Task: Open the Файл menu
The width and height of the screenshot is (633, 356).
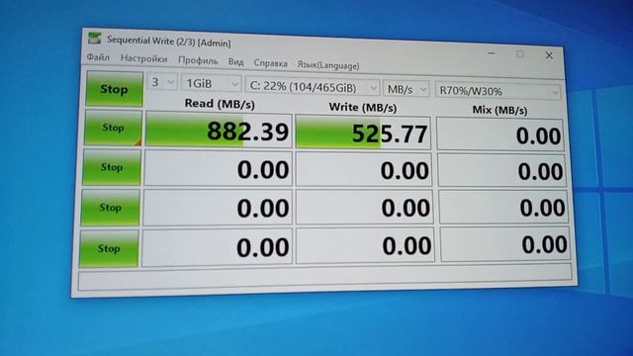Action: click(98, 57)
